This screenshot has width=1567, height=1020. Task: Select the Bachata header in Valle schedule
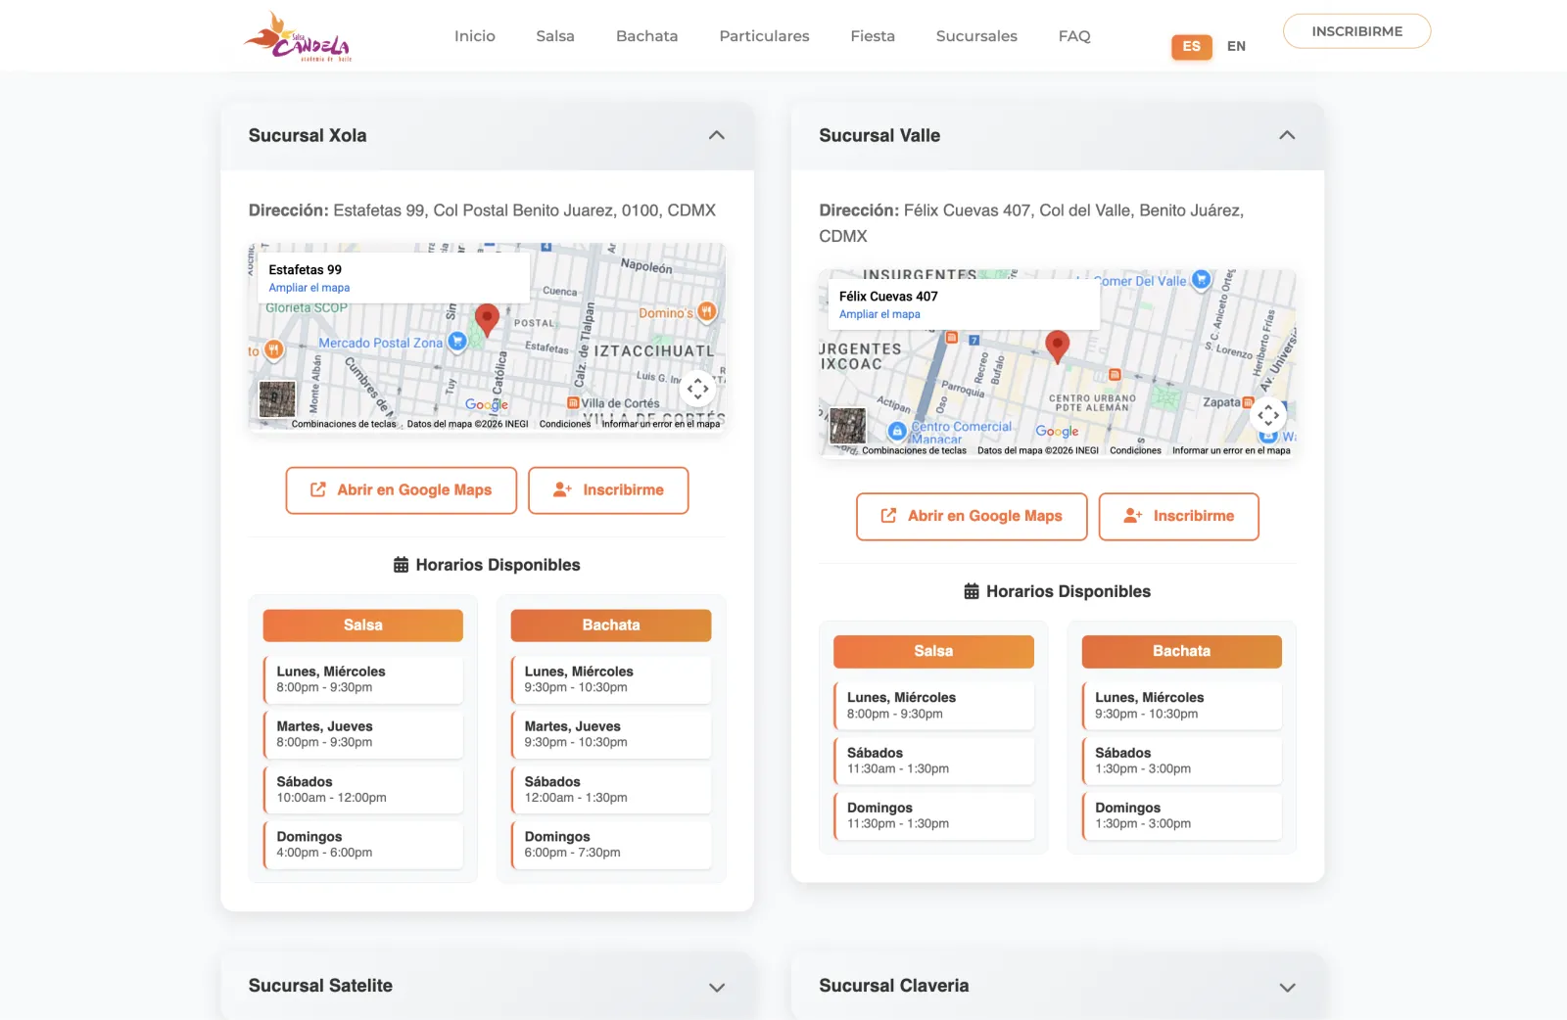1181,652
